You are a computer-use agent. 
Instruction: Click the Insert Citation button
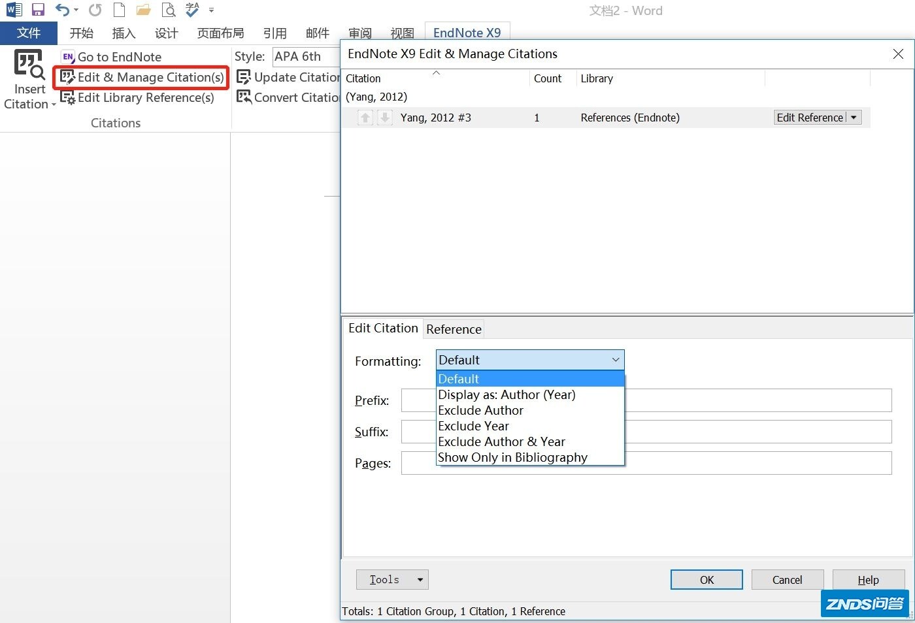click(29, 80)
